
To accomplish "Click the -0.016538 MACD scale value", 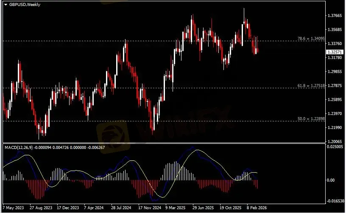I will point(334,202).
